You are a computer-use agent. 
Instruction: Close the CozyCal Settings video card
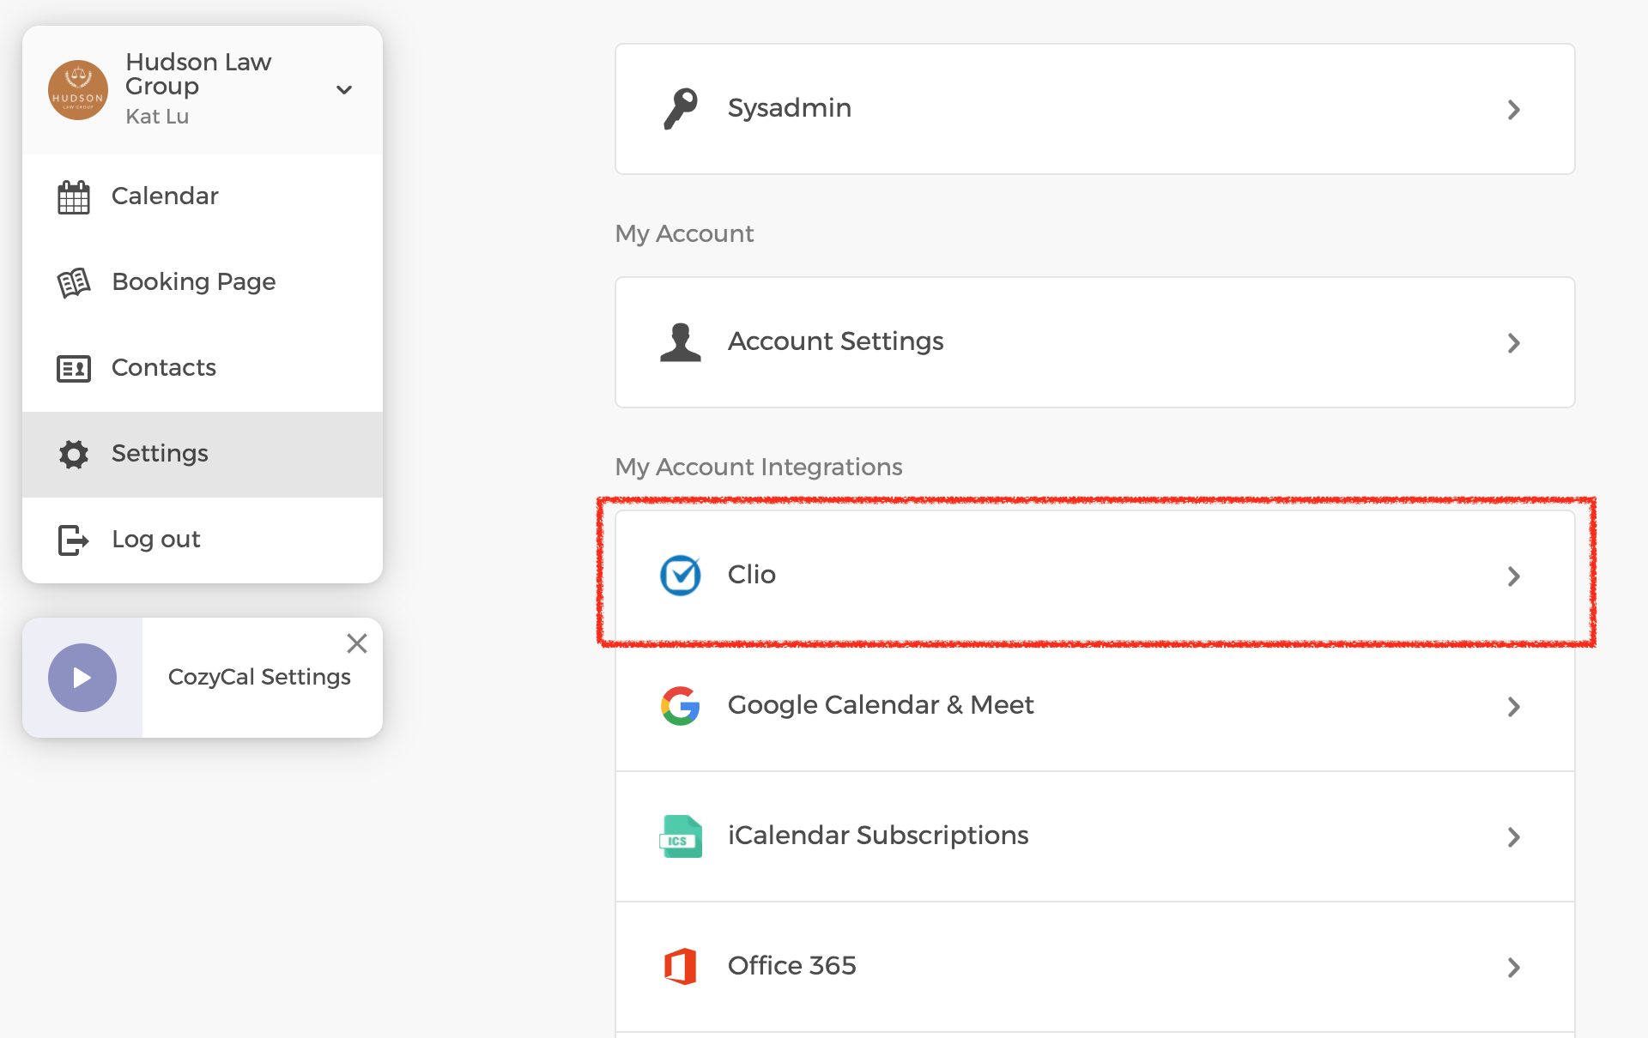[x=357, y=643]
